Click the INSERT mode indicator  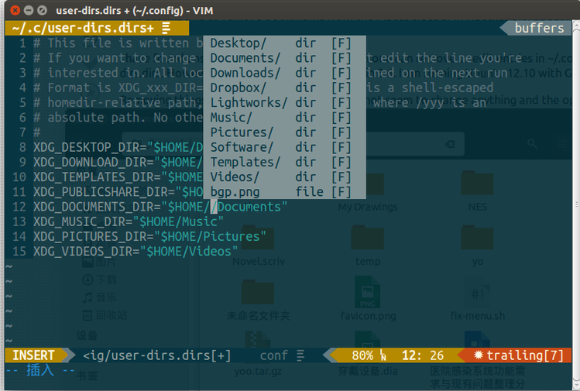pos(34,355)
